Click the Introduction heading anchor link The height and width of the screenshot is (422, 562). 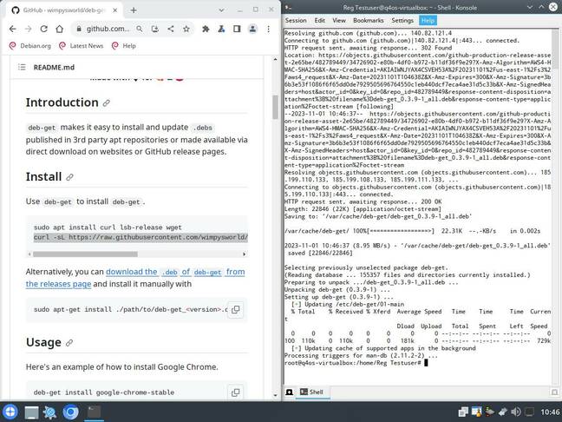tap(107, 103)
